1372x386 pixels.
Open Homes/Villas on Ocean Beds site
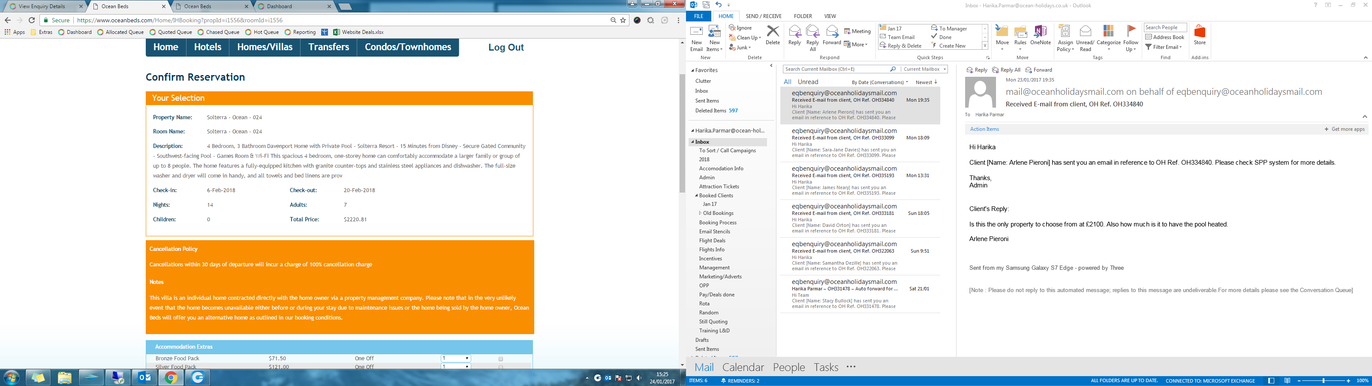(265, 48)
